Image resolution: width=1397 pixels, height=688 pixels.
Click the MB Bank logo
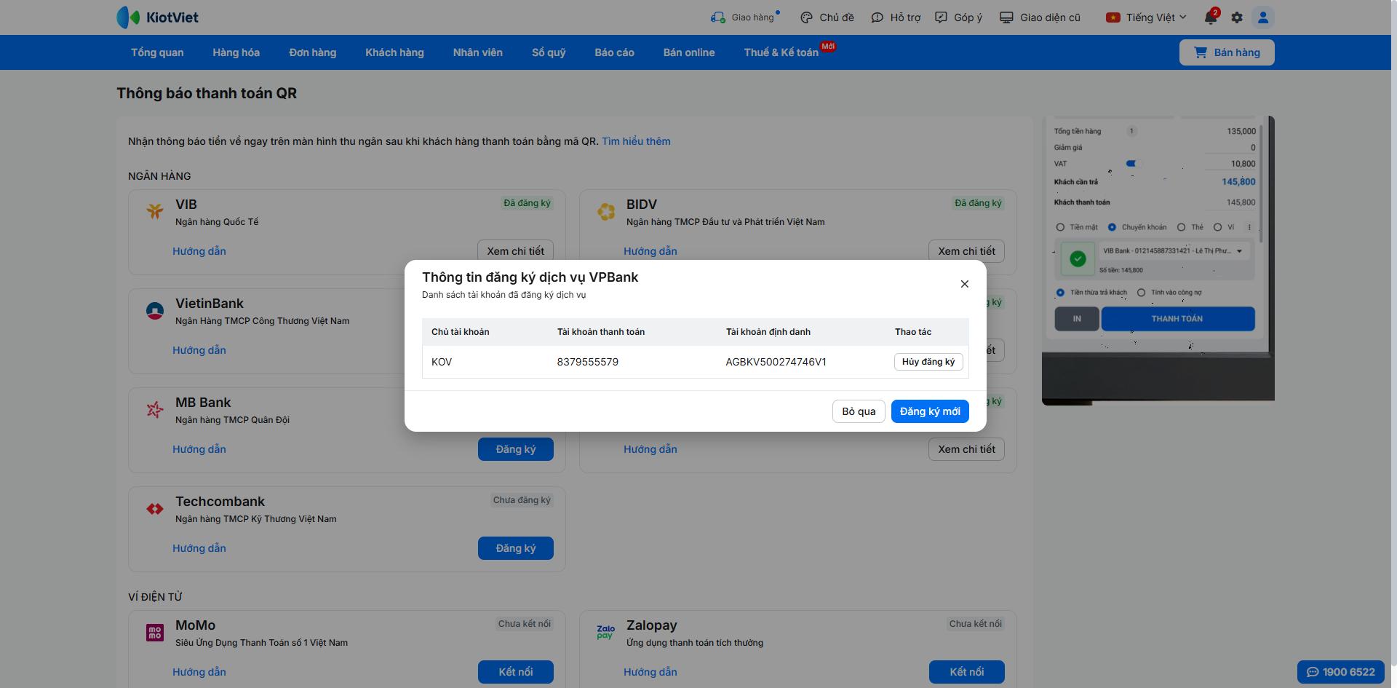(x=155, y=410)
